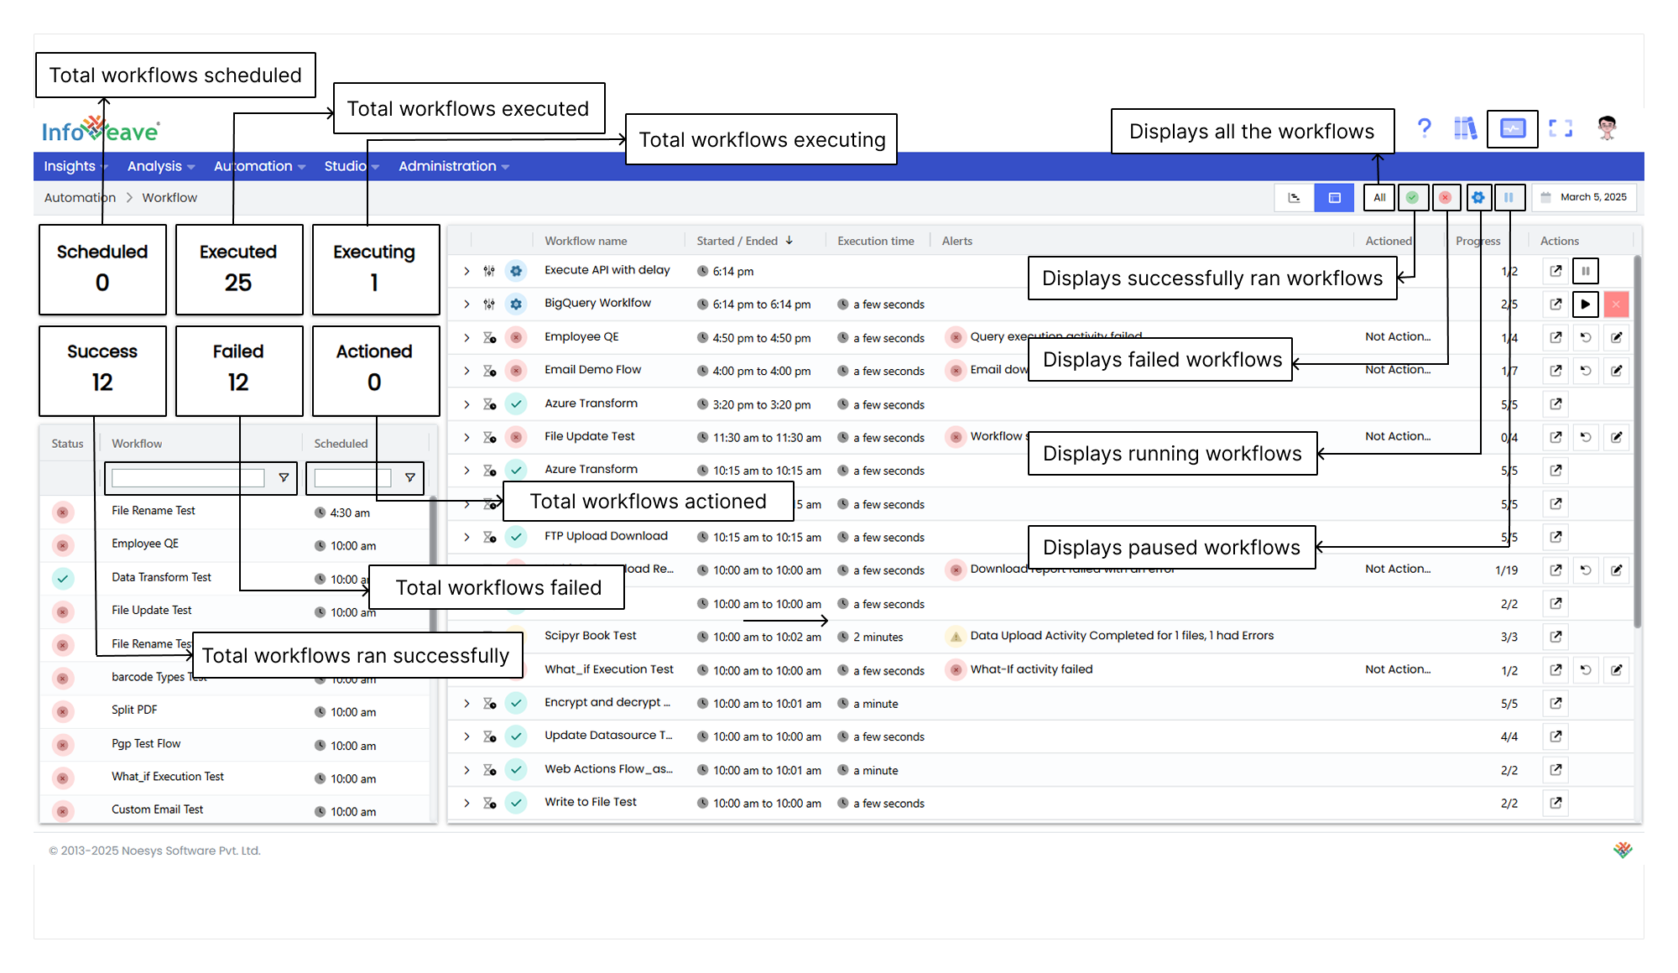The width and height of the screenshot is (1678, 973).
Task: Expand the FTP Upload Download row
Action: tap(466, 537)
